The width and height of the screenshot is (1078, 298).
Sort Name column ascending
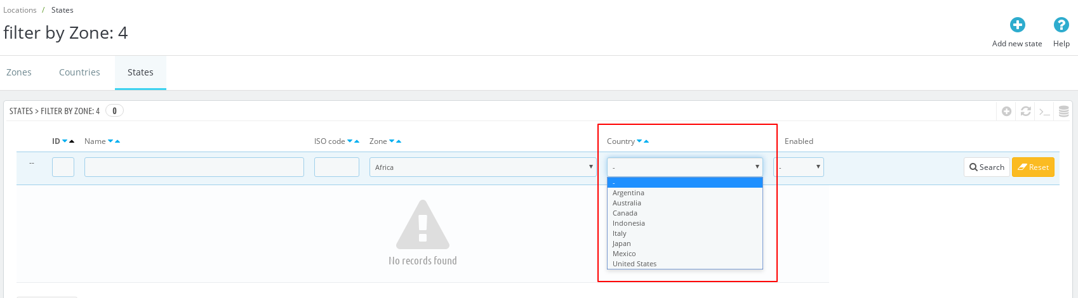tap(117, 141)
